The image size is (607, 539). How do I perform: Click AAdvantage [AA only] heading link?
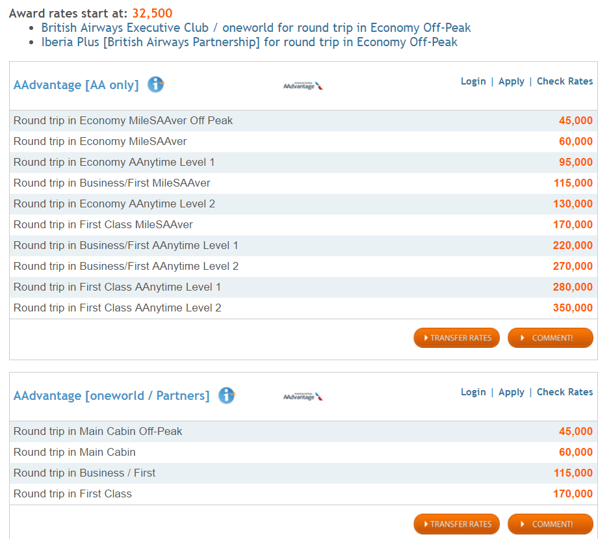coord(76,85)
